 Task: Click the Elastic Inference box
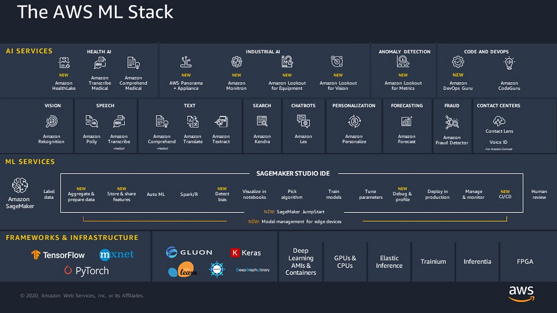point(389,261)
